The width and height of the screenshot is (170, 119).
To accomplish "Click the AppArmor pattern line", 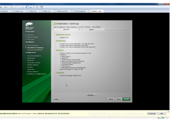I will point(65,58).
